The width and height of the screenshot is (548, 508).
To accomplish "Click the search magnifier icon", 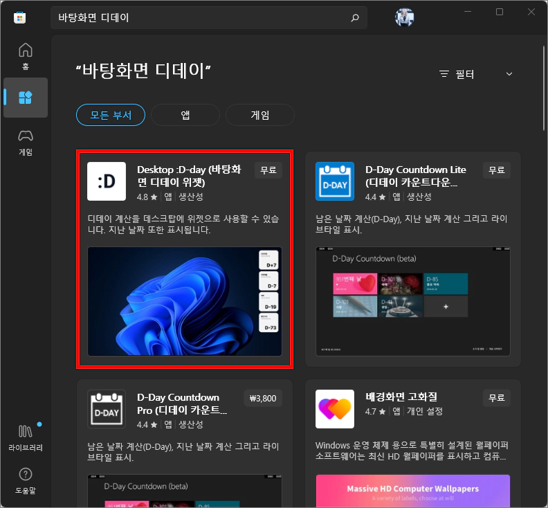I will click(x=355, y=17).
